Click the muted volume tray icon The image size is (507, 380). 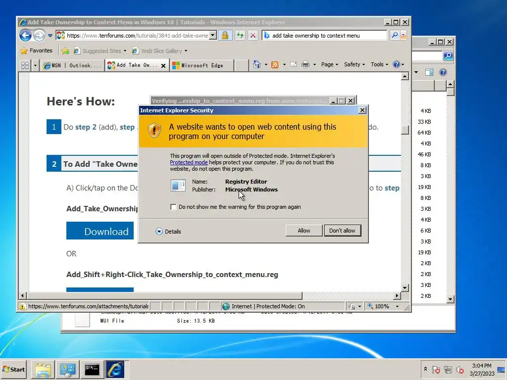[x=459, y=369]
